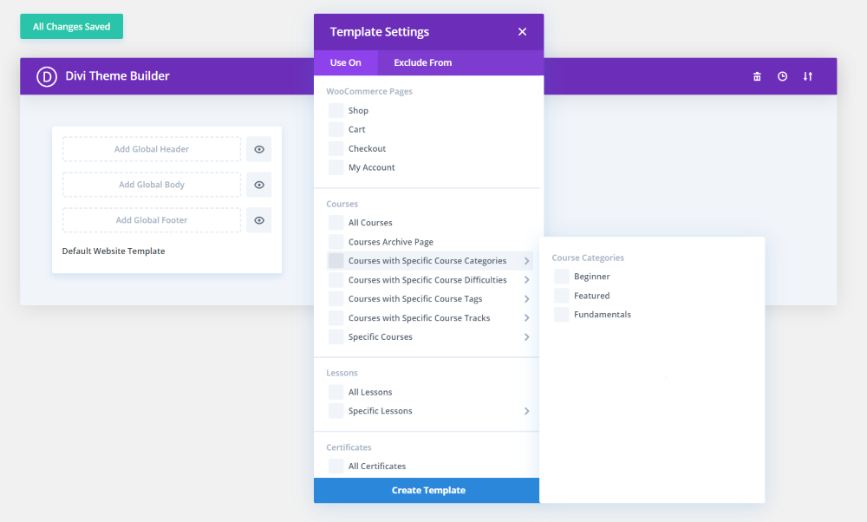The width and height of the screenshot is (867, 522).
Task: Click Default Website Template label
Action: click(x=114, y=251)
